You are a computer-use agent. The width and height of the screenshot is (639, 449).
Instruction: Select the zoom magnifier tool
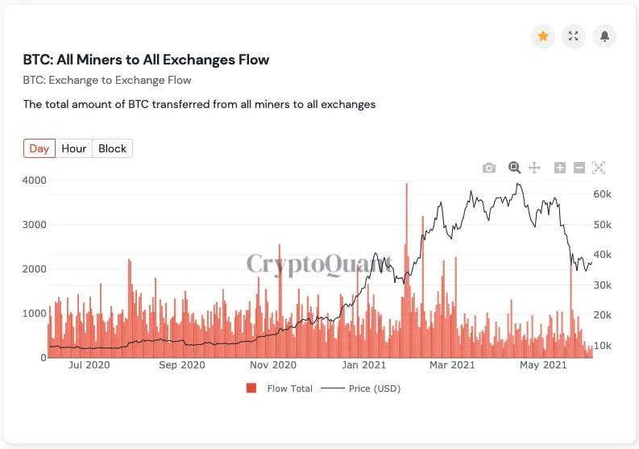(514, 167)
